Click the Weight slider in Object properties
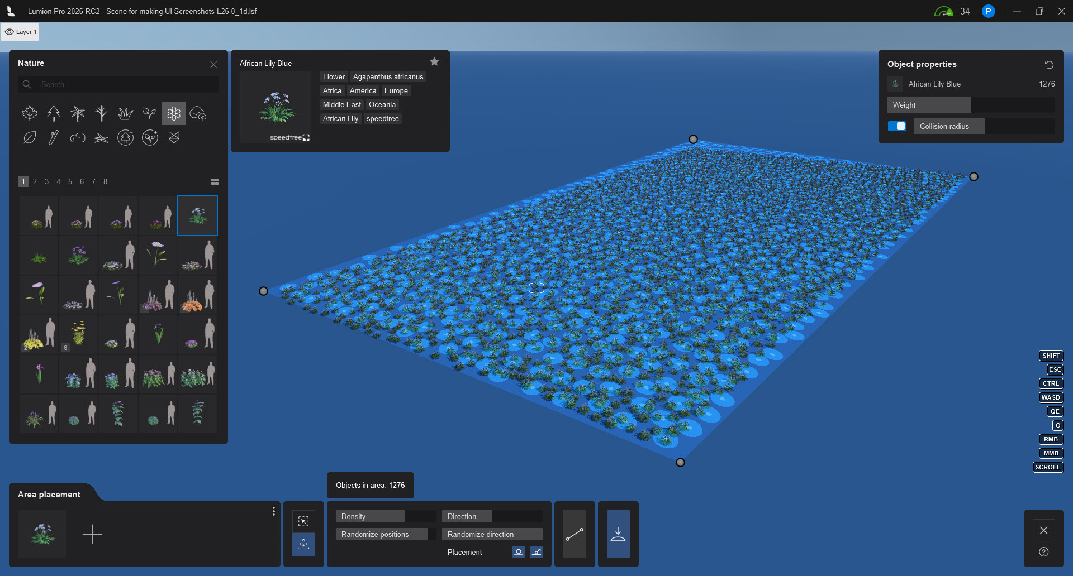Viewport: 1073px width, 576px height. point(971,105)
